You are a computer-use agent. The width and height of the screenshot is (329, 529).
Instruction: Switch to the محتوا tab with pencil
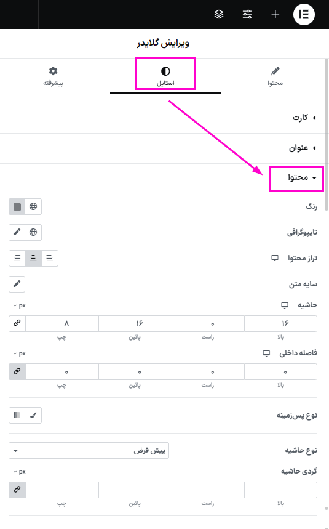pyautogui.click(x=275, y=76)
